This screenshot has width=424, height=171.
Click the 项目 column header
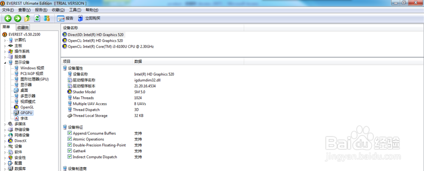tap(97, 62)
